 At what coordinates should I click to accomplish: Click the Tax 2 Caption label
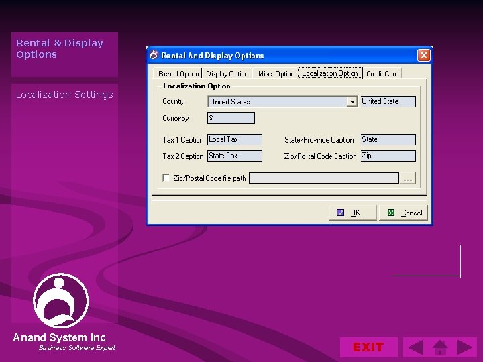coord(183,156)
